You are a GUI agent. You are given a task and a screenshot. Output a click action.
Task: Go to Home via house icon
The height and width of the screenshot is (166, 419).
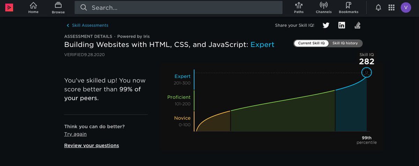pyautogui.click(x=33, y=6)
